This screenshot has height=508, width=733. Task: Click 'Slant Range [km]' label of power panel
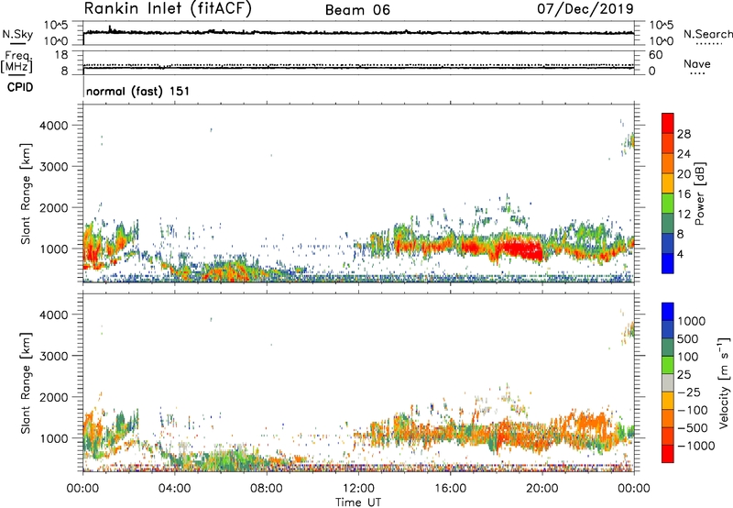[x=26, y=193]
